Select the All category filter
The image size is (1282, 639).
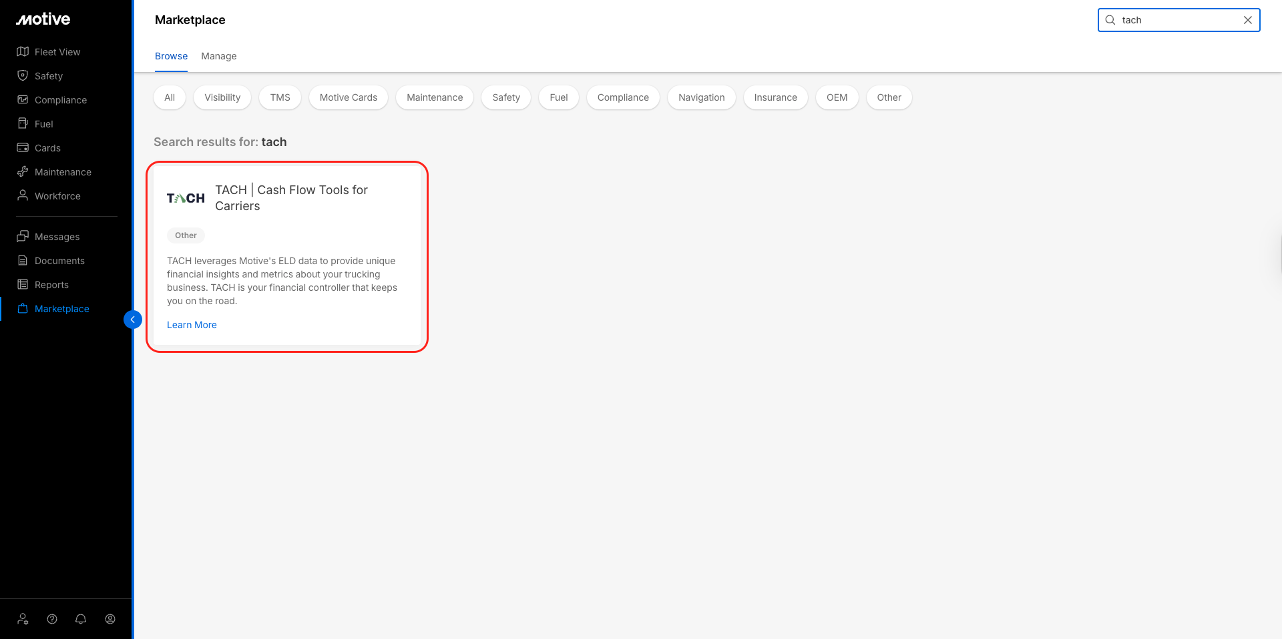coord(170,97)
